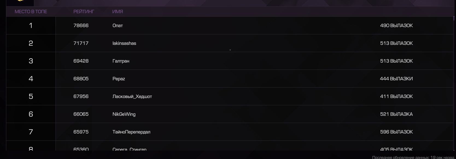456x159 pixels.
Task: Click the МЕСТО В ТОПЕ column header
Action: pyautogui.click(x=31, y=11)
